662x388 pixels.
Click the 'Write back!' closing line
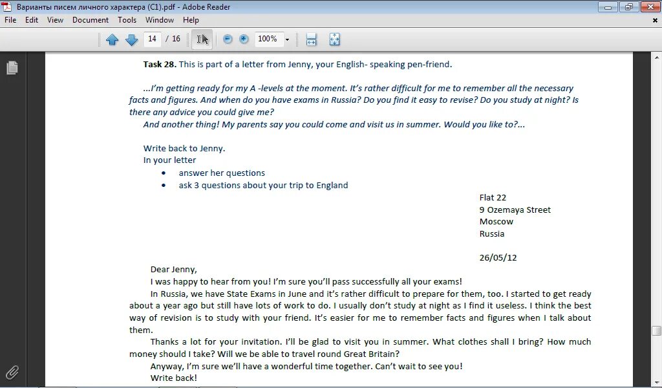(x=173, y=378)
